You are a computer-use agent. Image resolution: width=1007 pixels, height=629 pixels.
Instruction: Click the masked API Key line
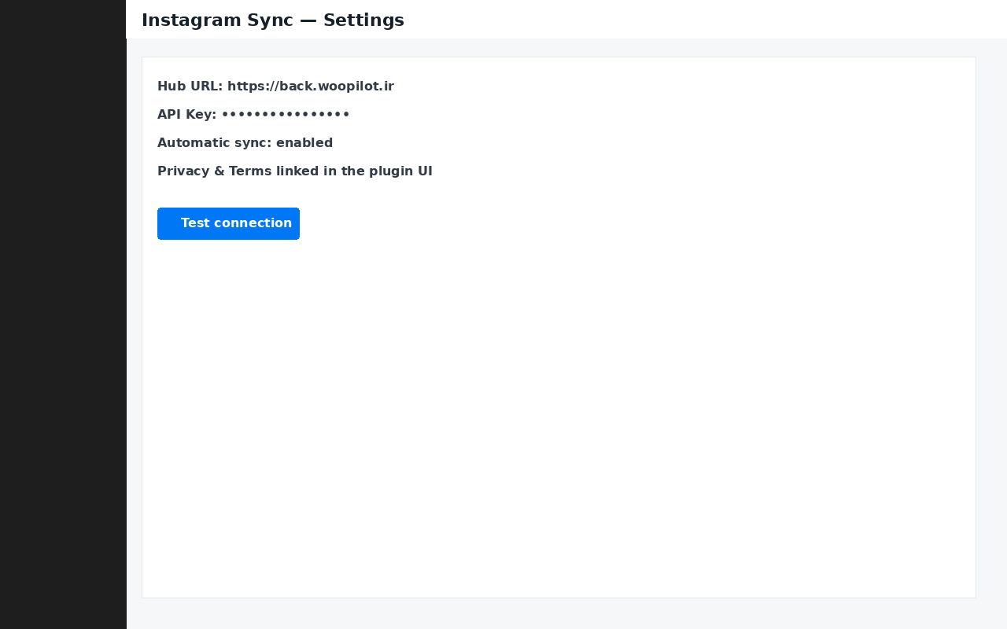point(253,115)
